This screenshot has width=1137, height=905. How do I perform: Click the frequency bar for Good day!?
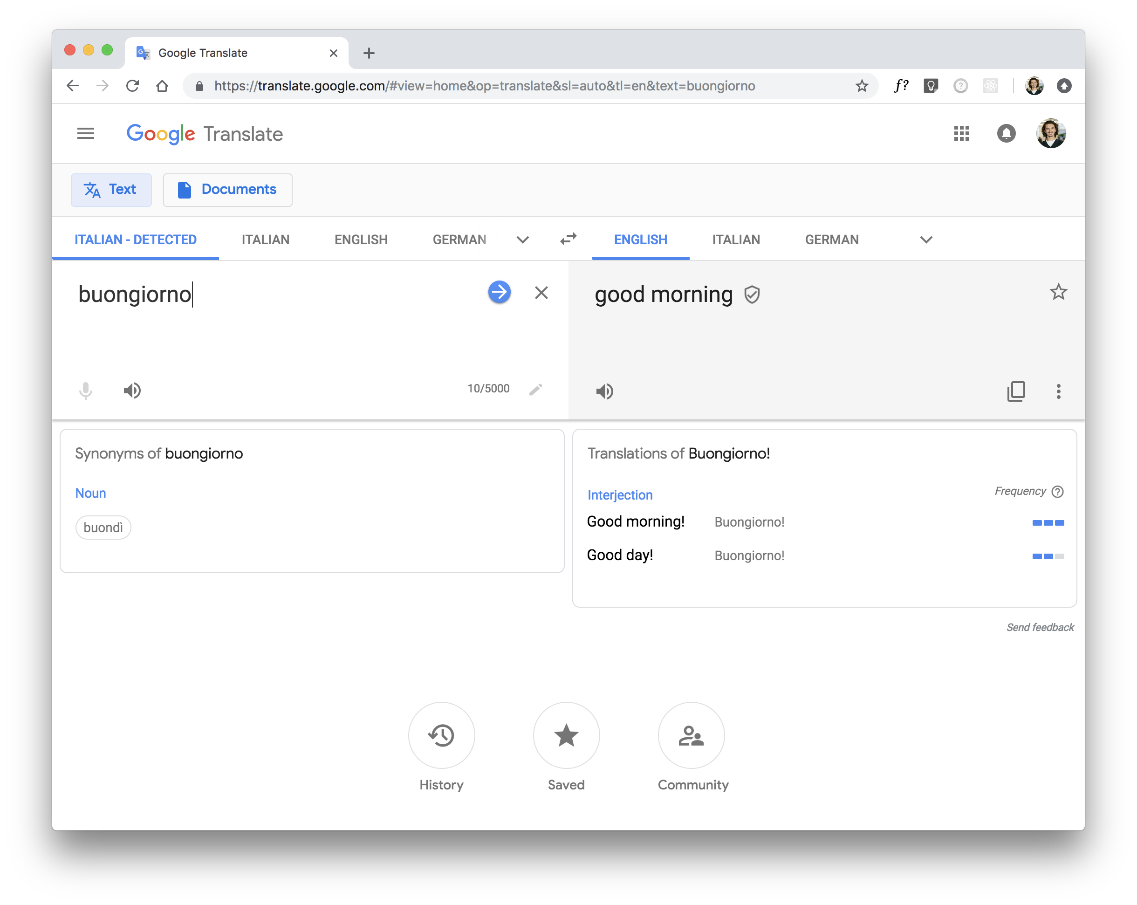click(1048, 556)
